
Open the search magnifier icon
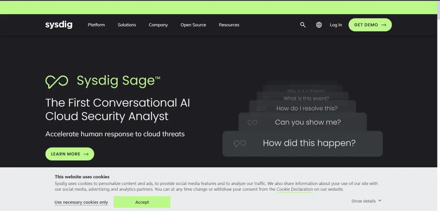click(x=302, y=24)
